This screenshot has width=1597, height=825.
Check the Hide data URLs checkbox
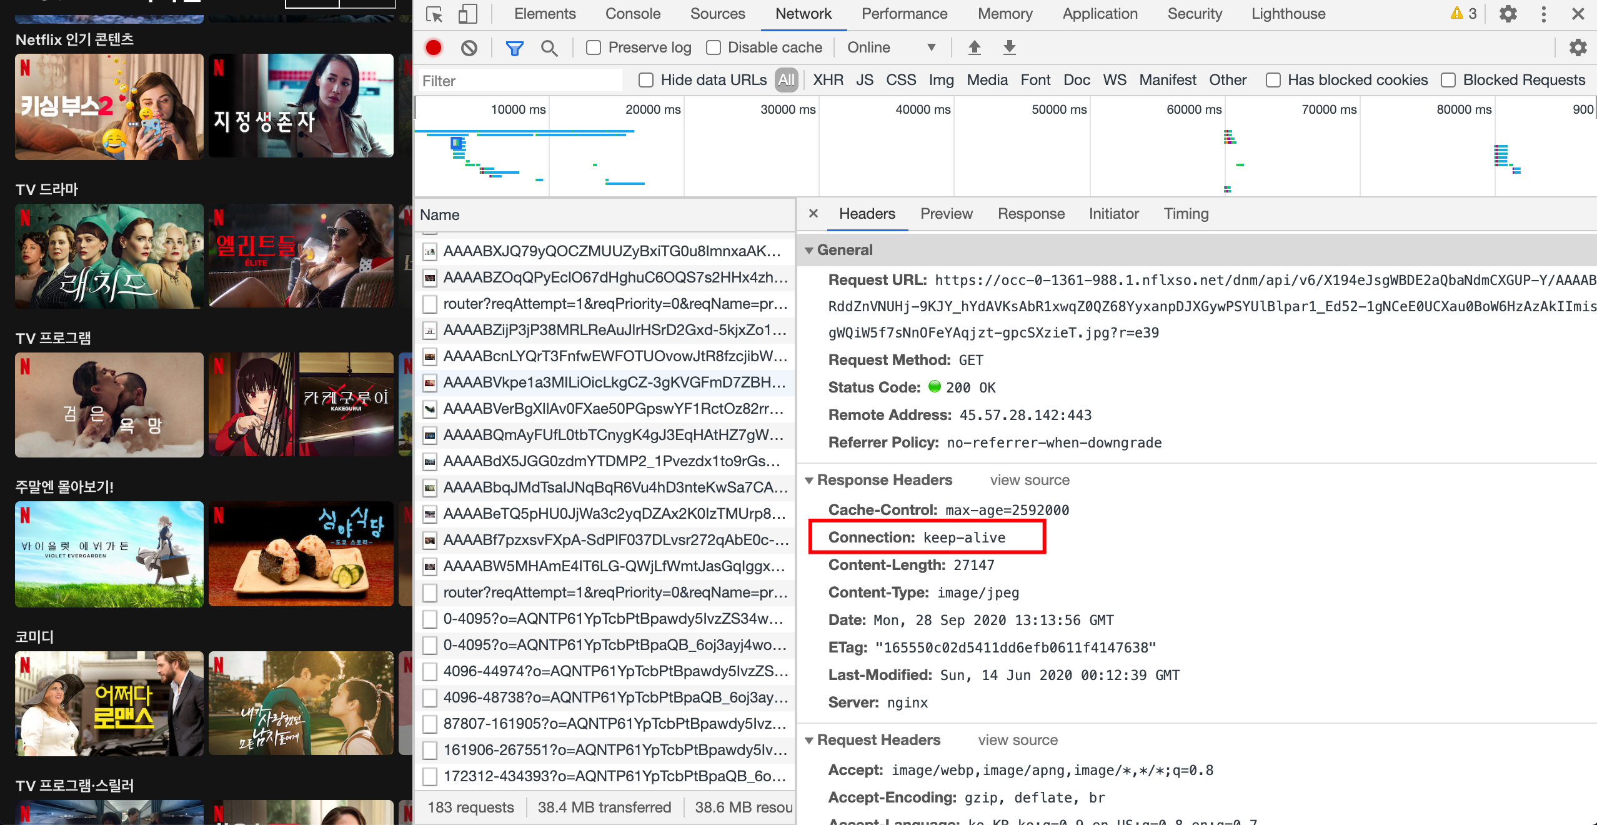(646, 80)
